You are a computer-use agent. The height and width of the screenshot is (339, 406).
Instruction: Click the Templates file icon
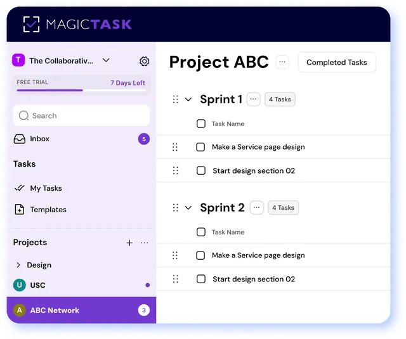20,210
